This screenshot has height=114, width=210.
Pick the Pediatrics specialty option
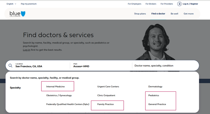(154, 96)
